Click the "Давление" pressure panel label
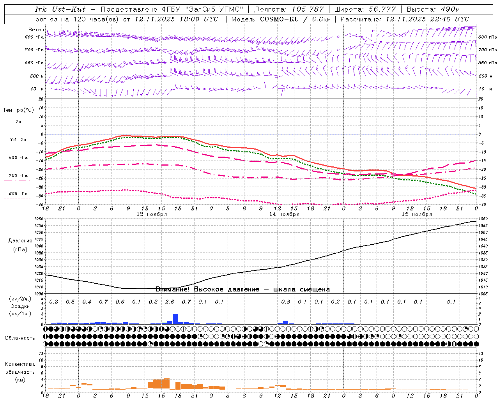This screenshot has height=399, width=499. 20,241
